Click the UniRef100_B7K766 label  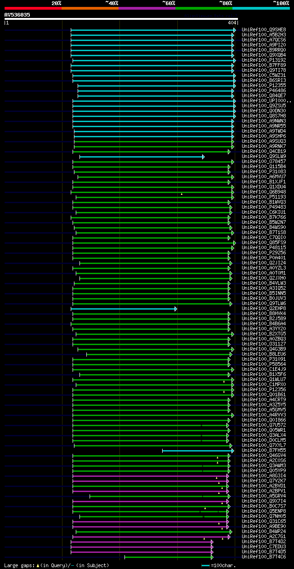pyautogui.click(x=264, y=217)
